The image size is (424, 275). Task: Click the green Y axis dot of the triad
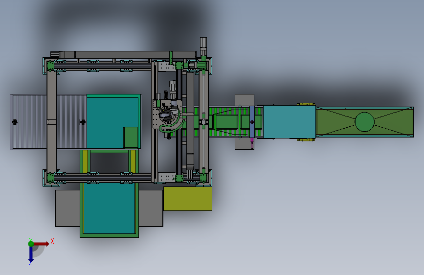click(x=31, y=244)
